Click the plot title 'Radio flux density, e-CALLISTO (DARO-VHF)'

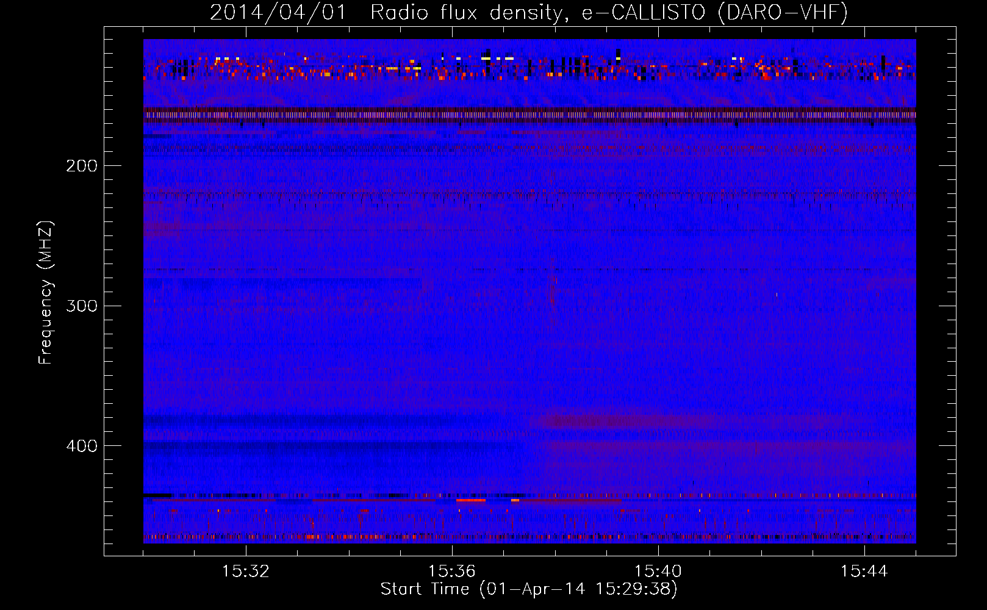point(609,13)
